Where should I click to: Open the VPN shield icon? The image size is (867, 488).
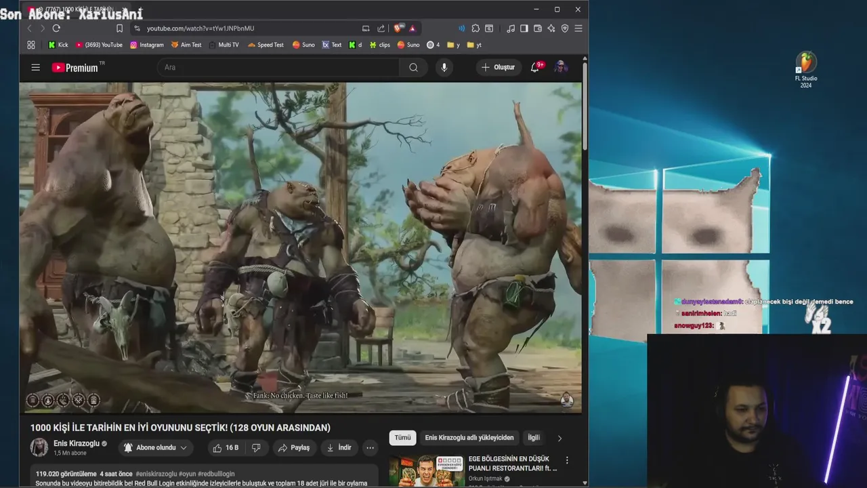click(565, 28)
